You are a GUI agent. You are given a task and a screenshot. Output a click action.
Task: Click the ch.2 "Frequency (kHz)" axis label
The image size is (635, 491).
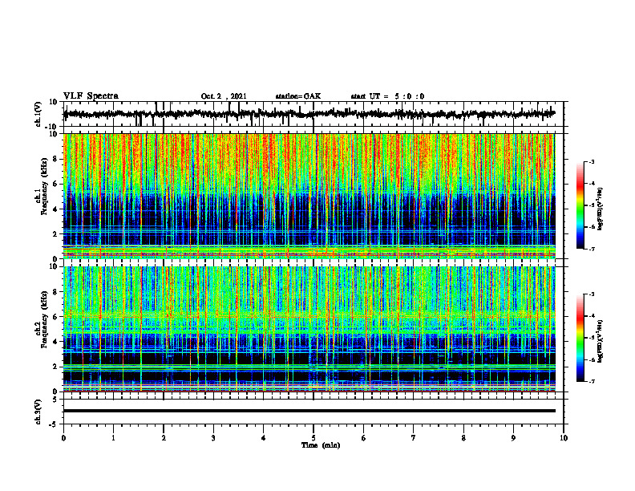44,319
